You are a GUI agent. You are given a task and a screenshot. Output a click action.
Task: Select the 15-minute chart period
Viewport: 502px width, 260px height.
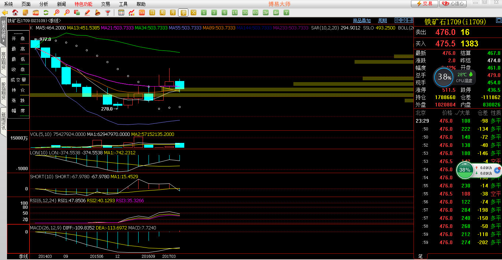pyautogui.click(x=235, y=13)
